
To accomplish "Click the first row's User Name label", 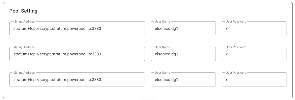I will [x=162, y=22].
